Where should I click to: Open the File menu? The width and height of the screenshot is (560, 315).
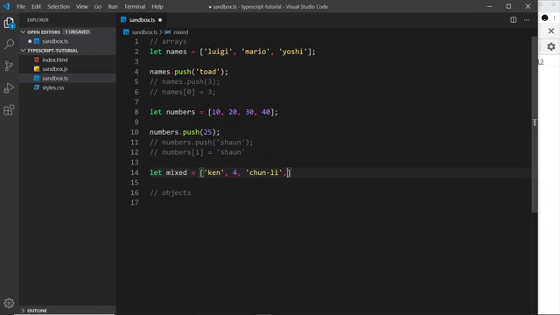(21, 6)
